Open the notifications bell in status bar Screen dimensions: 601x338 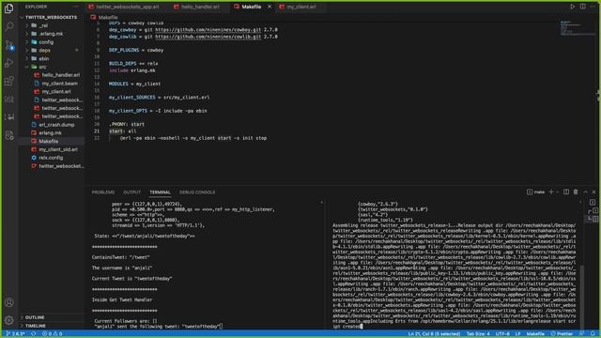[x=593, y=334]
